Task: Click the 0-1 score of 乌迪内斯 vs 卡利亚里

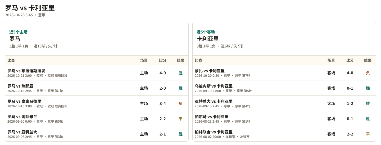Action: tap(350, 88)
